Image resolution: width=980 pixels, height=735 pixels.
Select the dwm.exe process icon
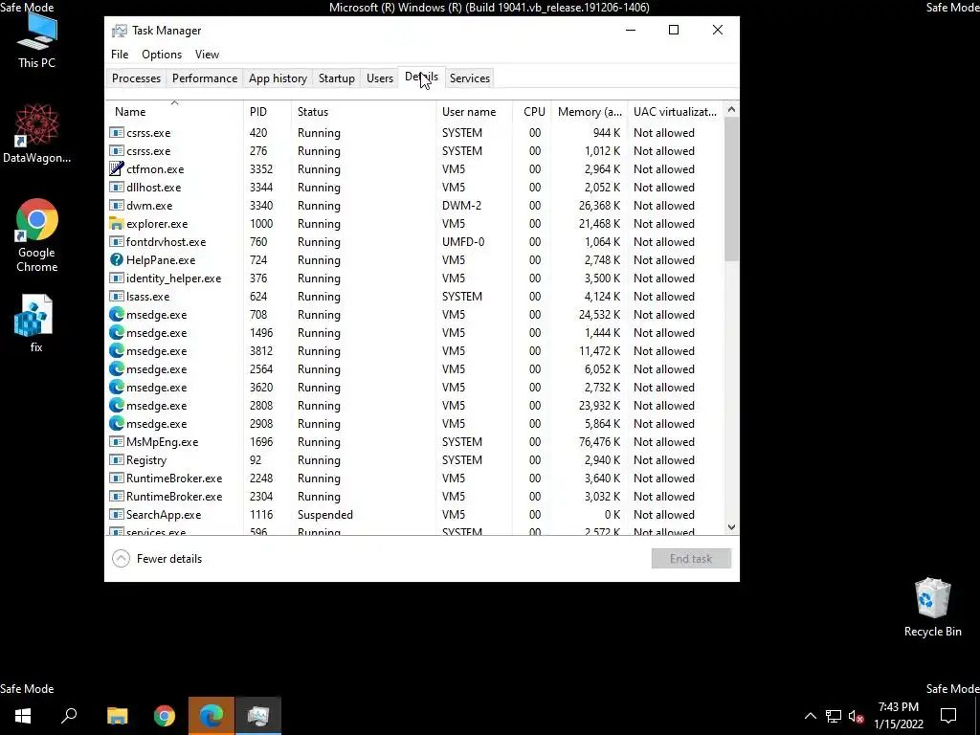tap(116, 205)
